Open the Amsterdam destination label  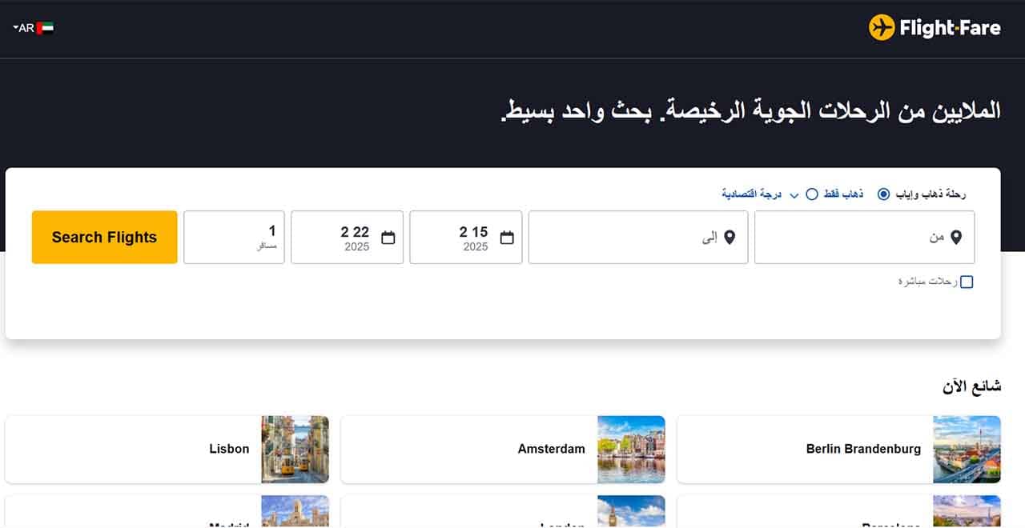[x=552, y=449]
